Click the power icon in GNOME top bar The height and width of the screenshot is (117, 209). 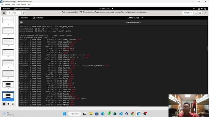(205, 9)
